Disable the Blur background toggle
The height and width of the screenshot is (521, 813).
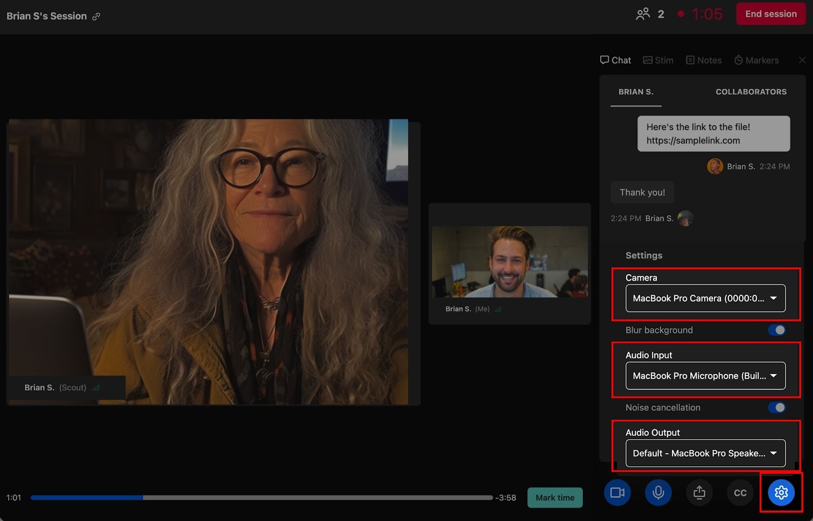[776, 330]
